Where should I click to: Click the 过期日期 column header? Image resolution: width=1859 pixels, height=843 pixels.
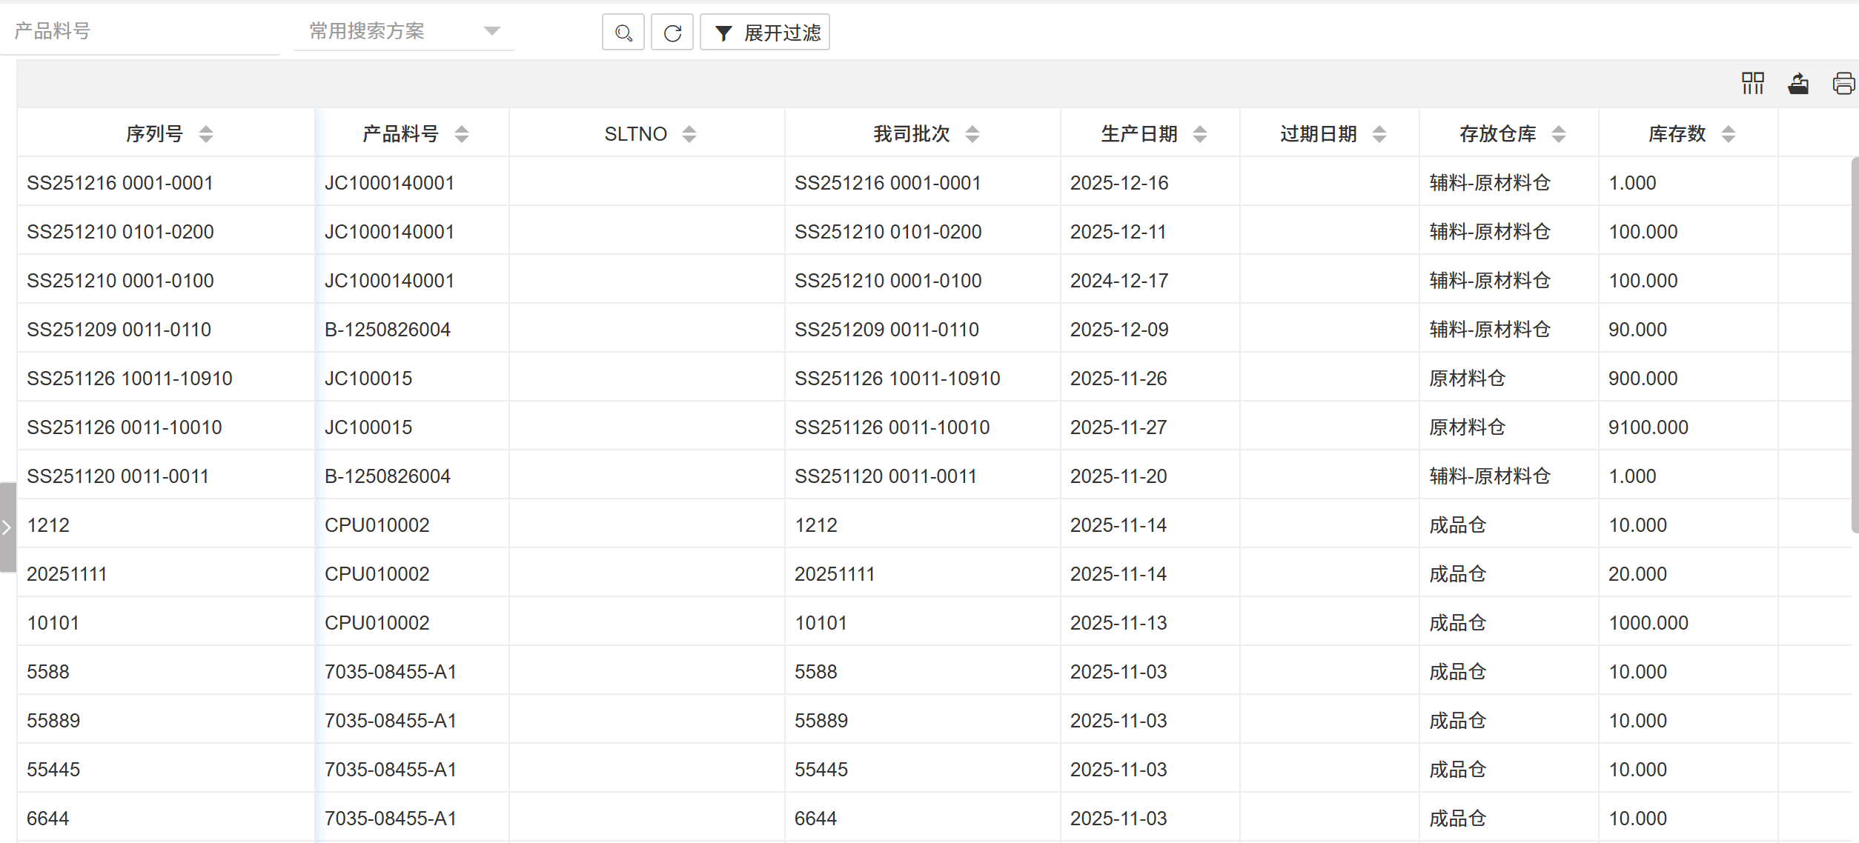(1318, 134)
